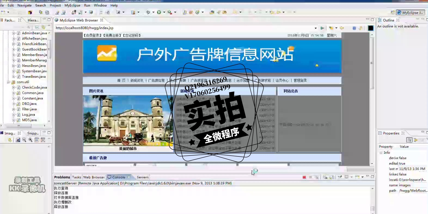This screenshot has height=214, width=428.
Task: Click the 美丽的城市 slideshow image
Action: (128, 121)
